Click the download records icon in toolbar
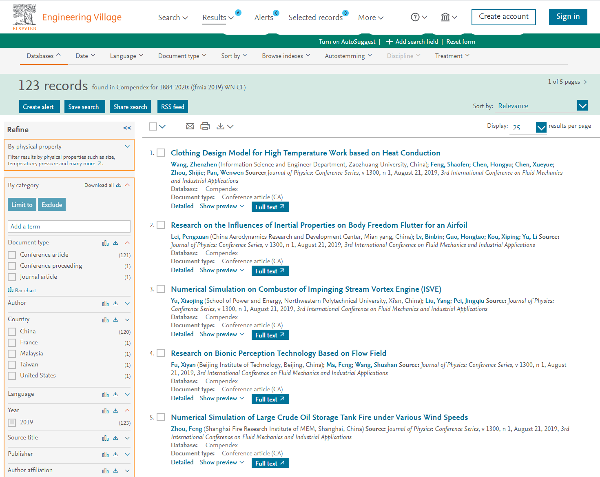Image resolution: width=600 pixels, height=477 pixels. point(221,126)
